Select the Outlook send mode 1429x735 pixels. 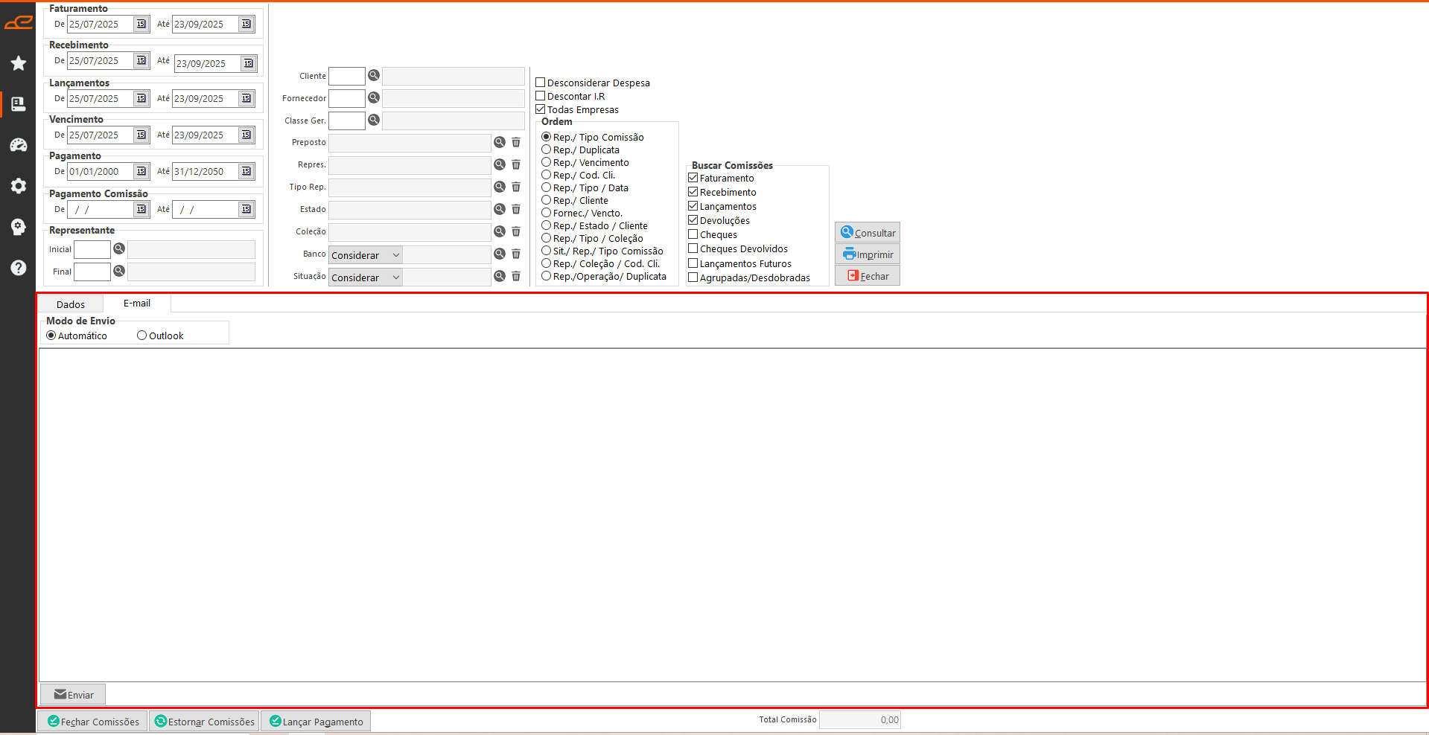(141, 336)
